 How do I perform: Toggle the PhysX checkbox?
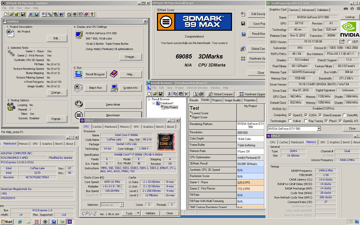(x=326, y=121)
